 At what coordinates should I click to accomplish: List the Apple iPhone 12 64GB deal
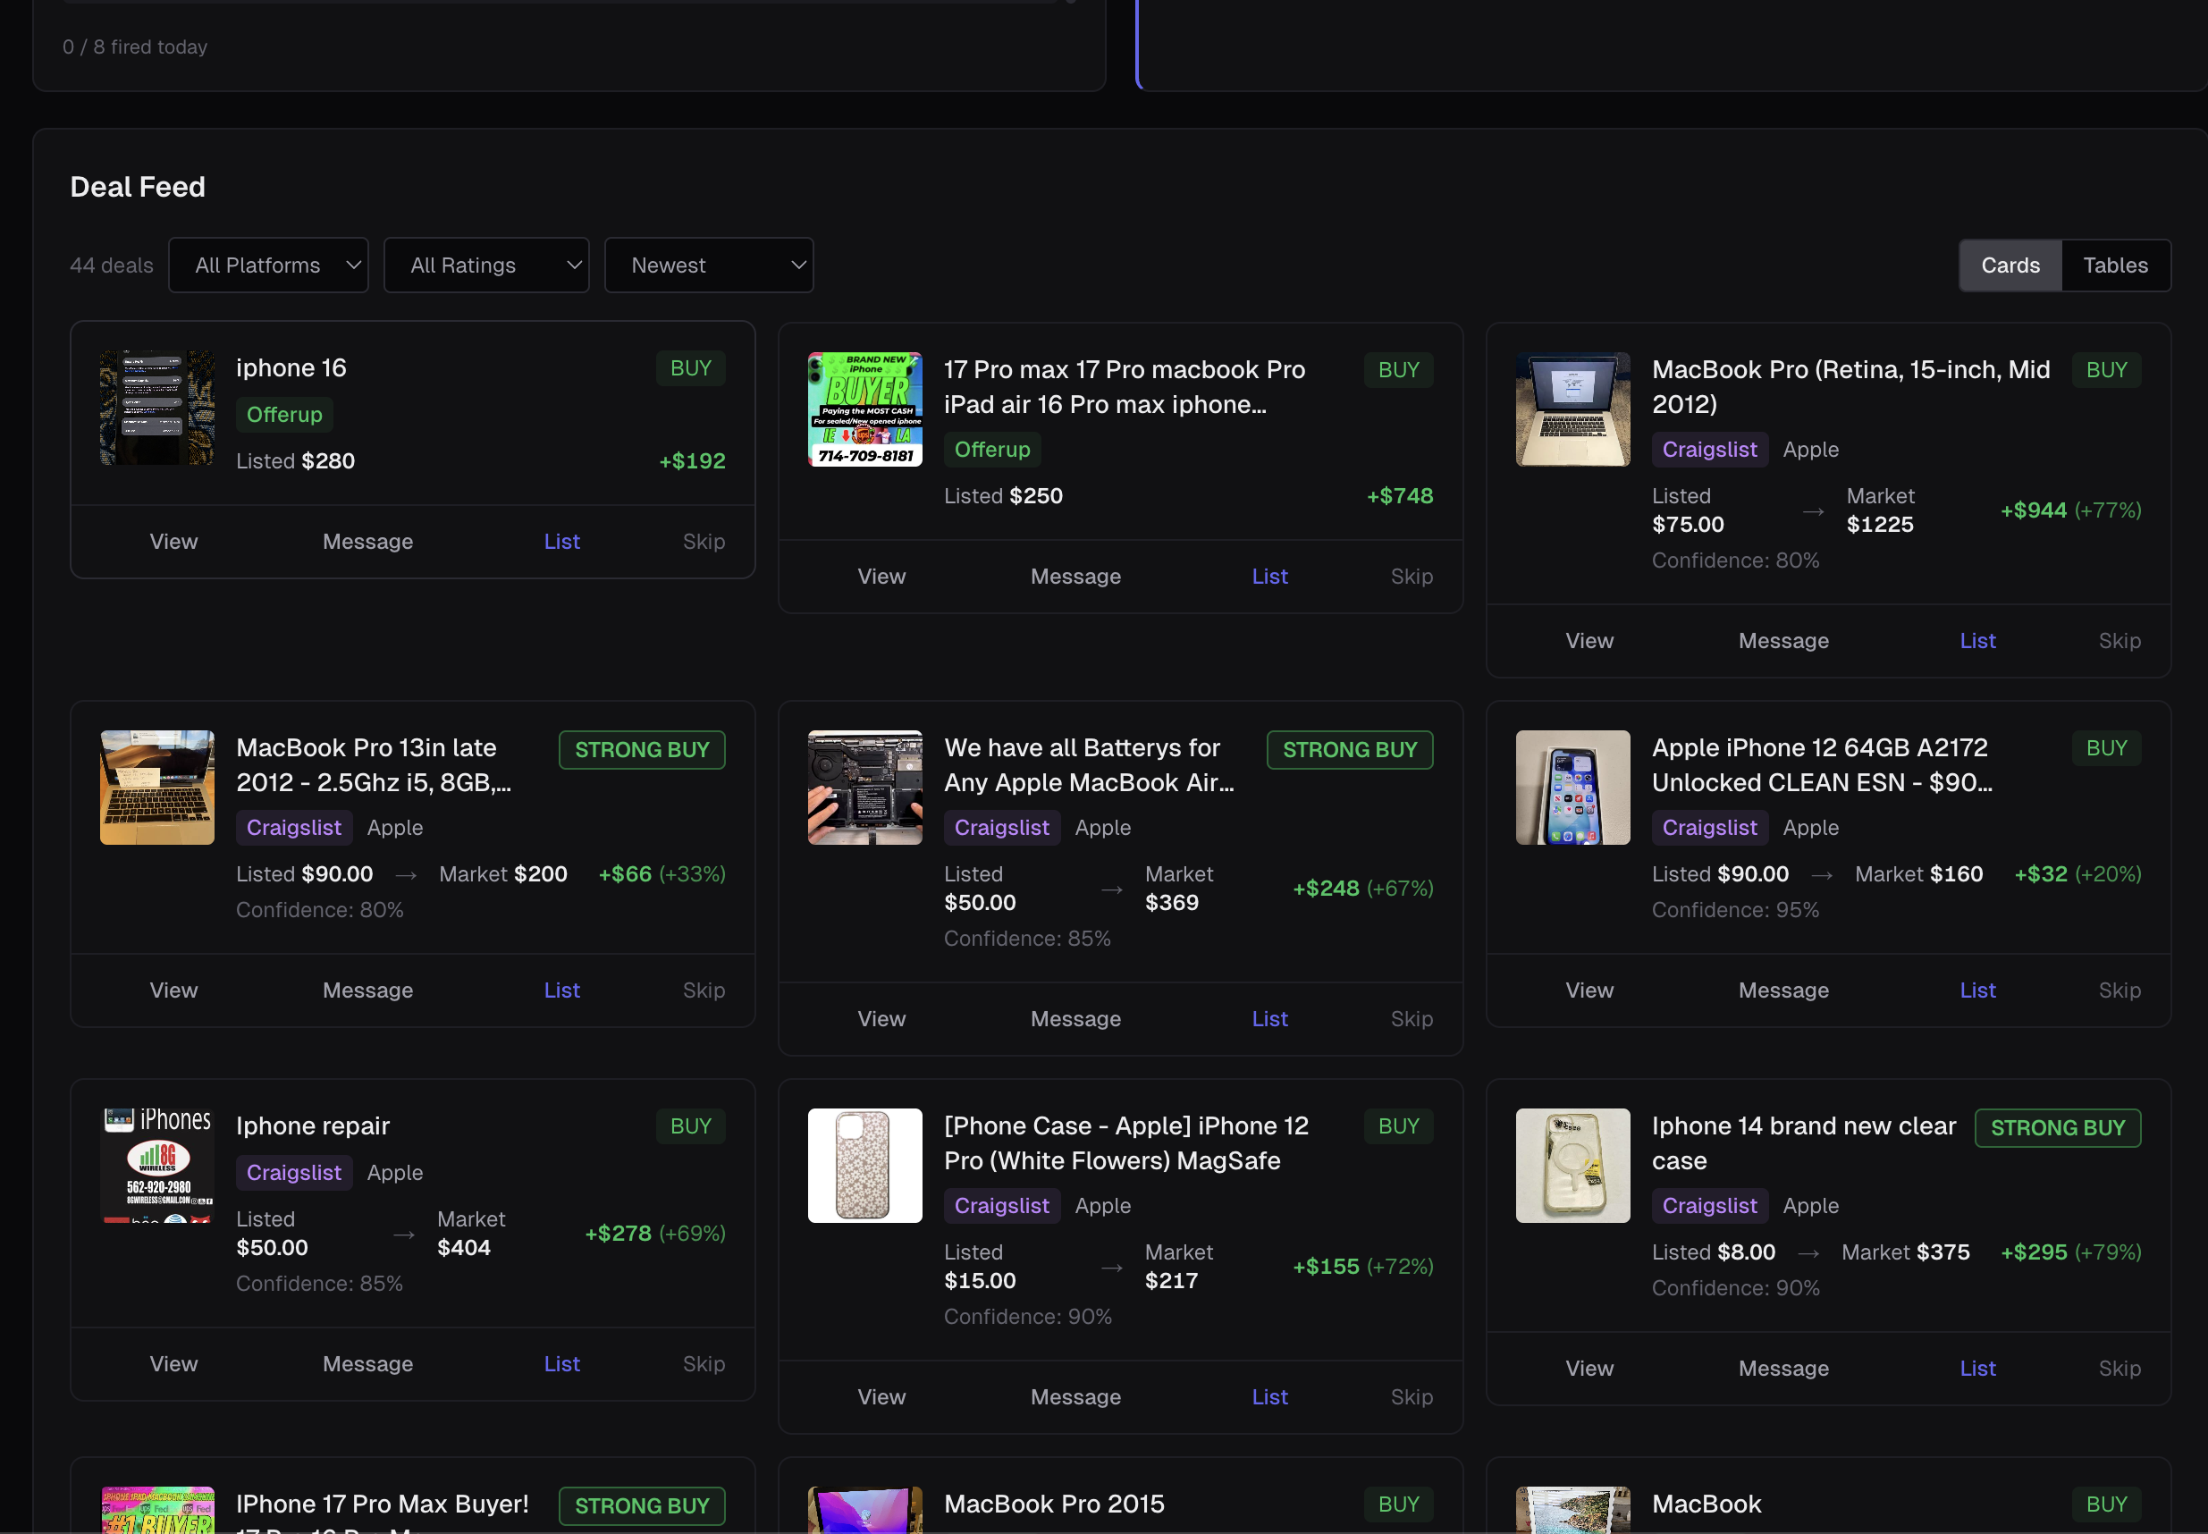click(x=1977, y=990)
